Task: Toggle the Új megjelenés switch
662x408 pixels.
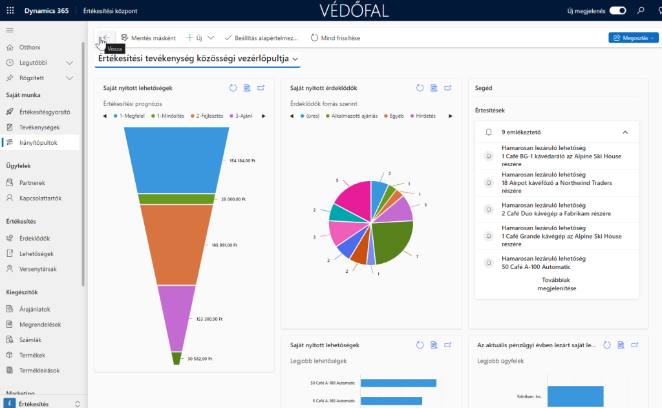Action: (x=618, y=11)
